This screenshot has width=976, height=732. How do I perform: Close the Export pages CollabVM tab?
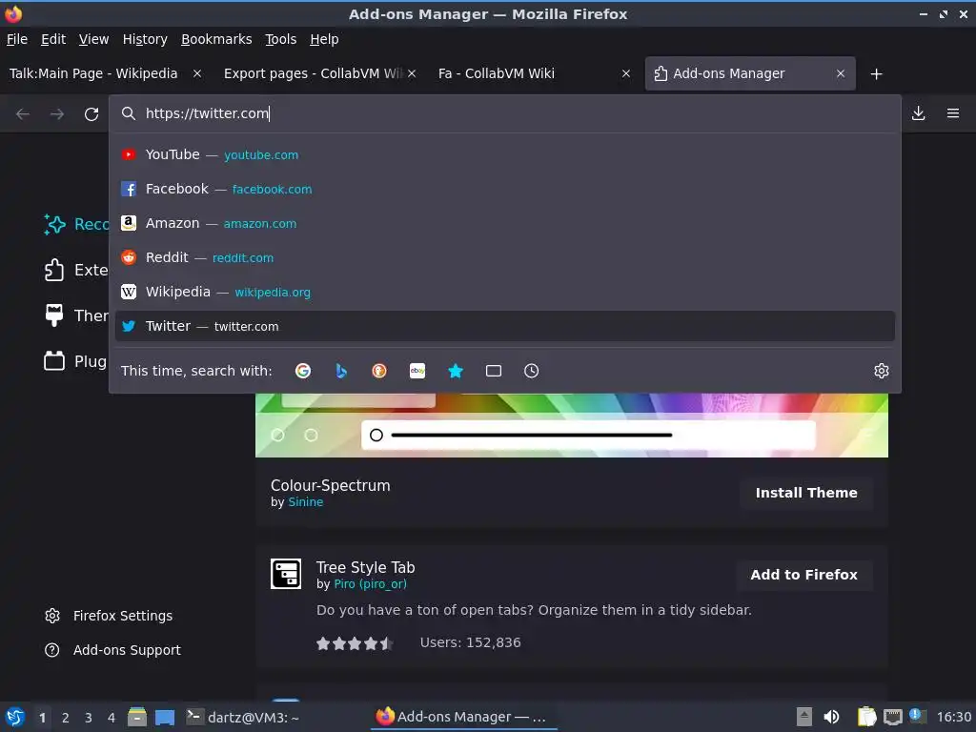coord(412,73)
